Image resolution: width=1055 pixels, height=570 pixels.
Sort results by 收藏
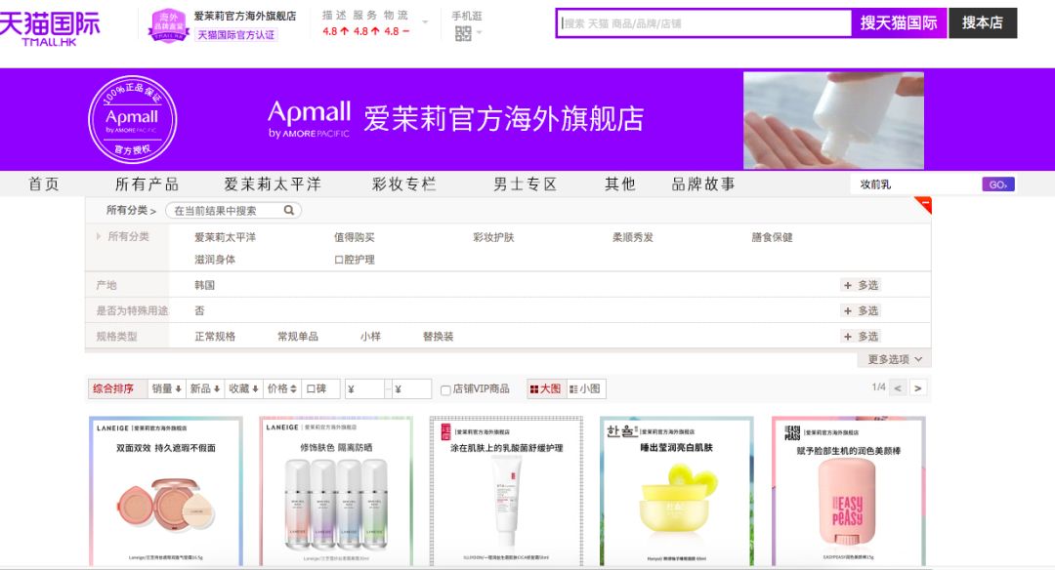click(243, 388)
